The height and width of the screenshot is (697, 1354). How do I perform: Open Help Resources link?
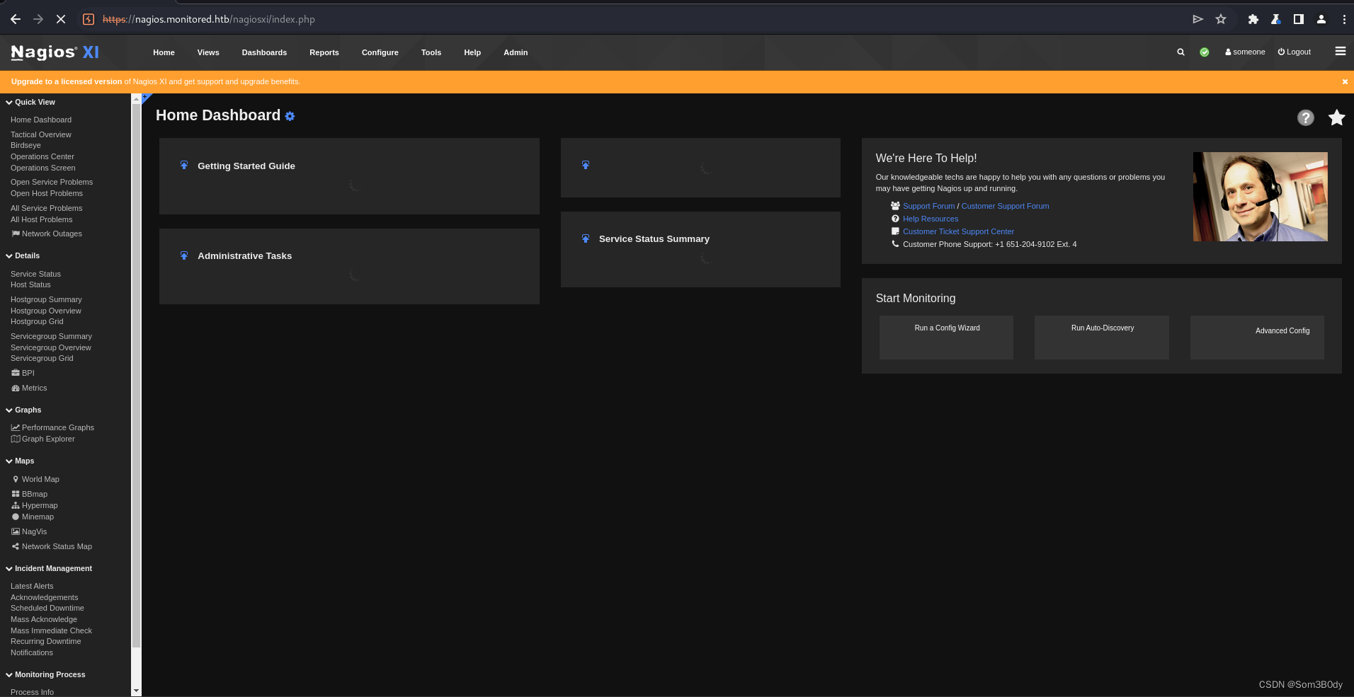931,219
